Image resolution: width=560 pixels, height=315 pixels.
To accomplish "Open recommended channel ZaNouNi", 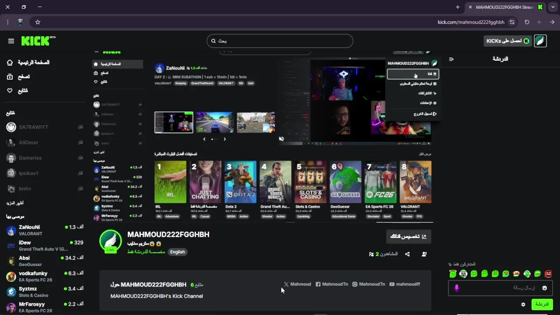I will click(x=45, y=230).
